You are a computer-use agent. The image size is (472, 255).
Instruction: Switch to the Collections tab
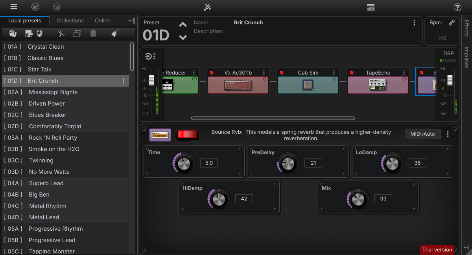coord(70,20)
